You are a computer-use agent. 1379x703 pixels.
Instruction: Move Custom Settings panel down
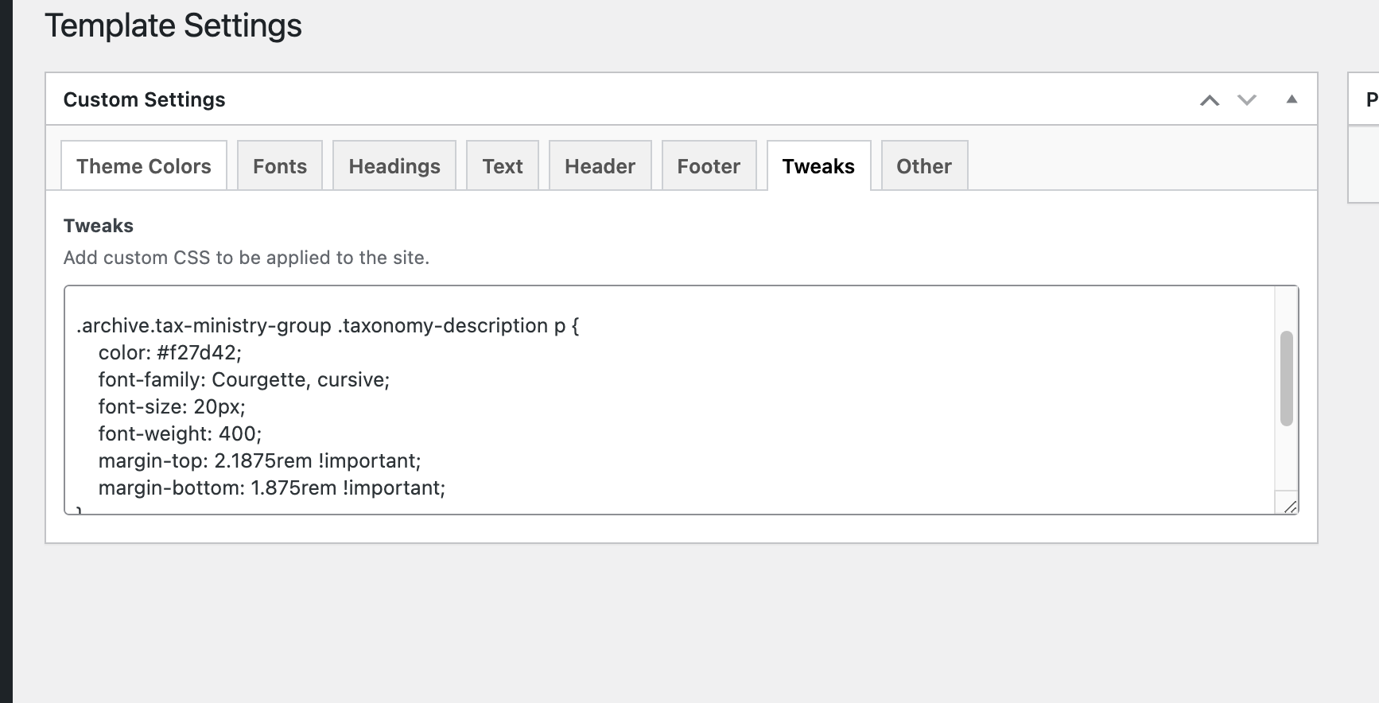1247,100
